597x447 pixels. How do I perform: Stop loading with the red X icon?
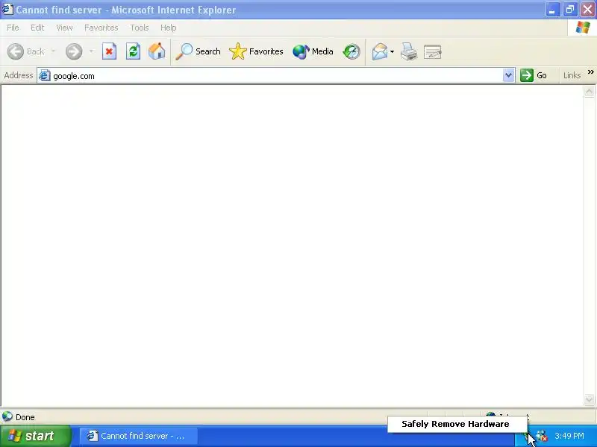[x=109, y=51]
